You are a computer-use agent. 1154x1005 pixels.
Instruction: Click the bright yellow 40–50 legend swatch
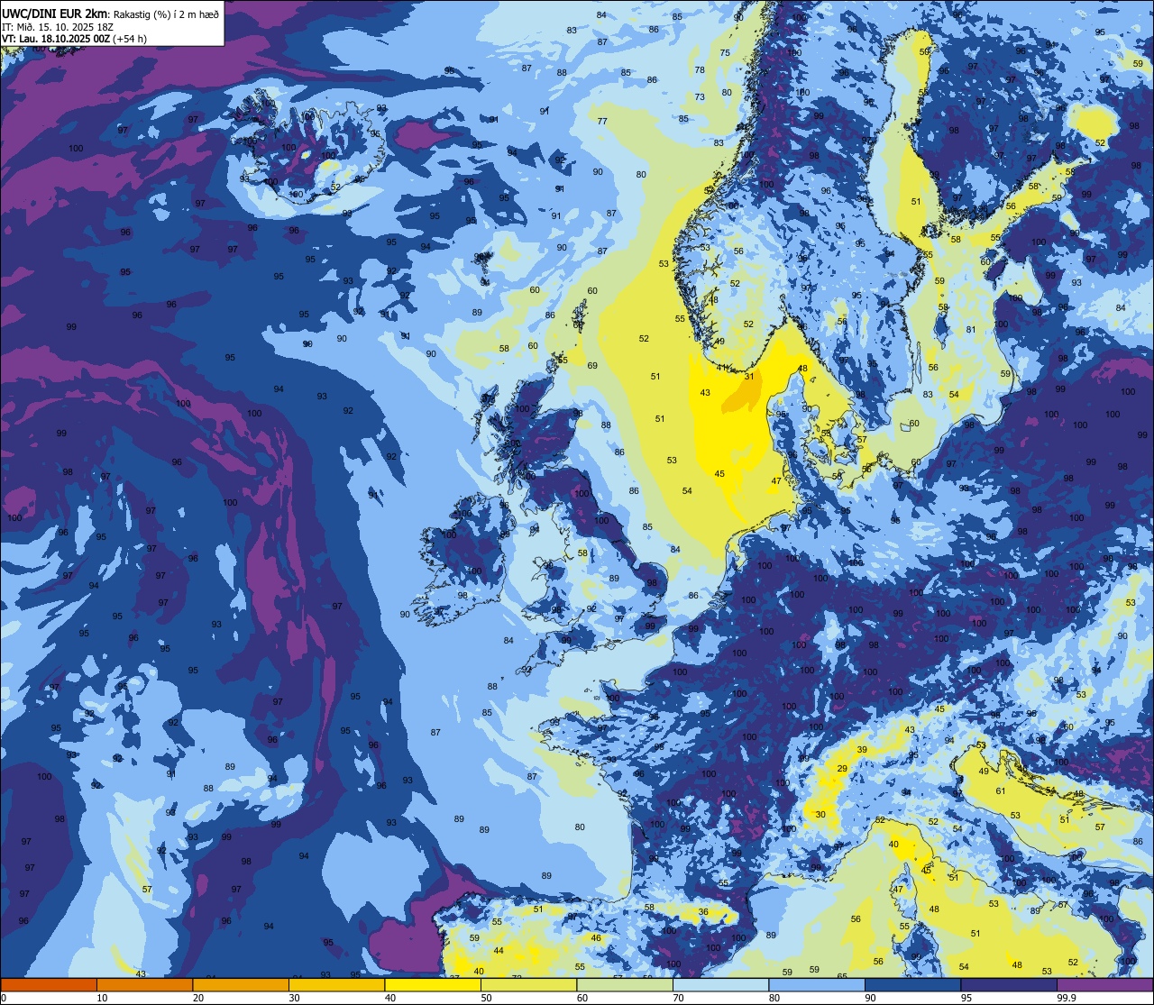coord(433,984)
